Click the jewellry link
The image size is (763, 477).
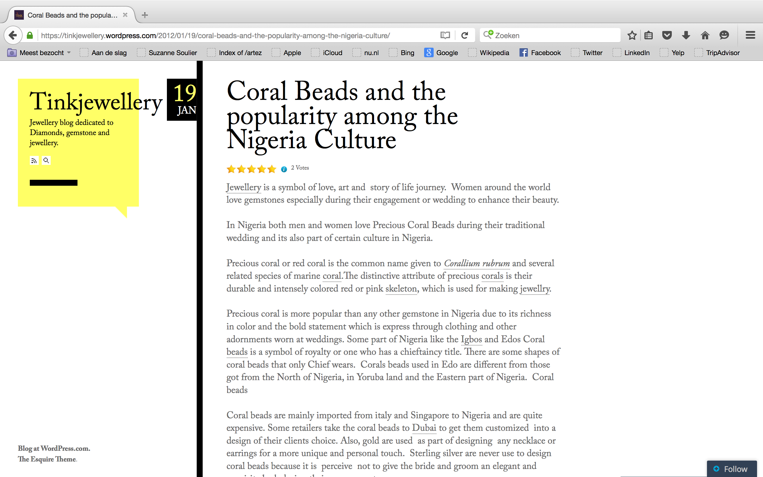pos(535,289)
